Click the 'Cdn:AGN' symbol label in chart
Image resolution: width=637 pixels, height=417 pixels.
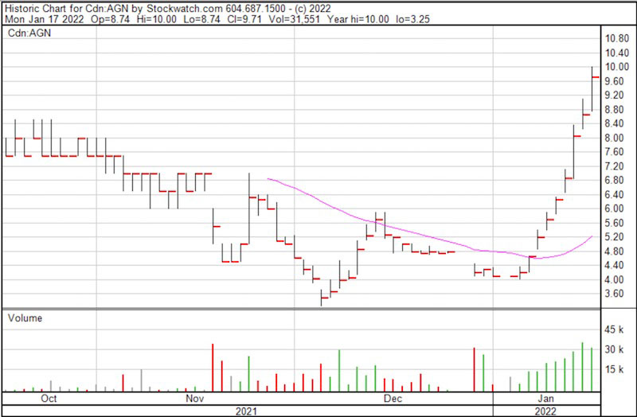click(29, 33)
